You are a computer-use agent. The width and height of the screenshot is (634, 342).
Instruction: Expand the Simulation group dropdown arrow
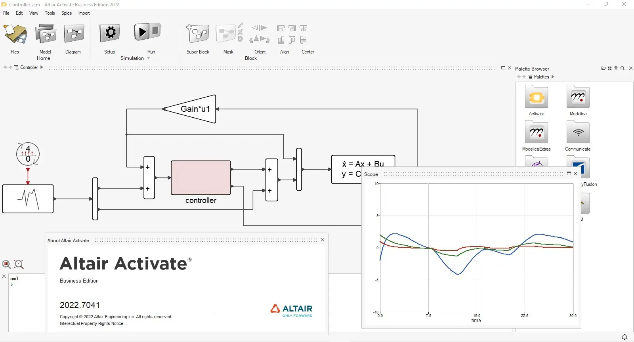click(x=149, y=58)
